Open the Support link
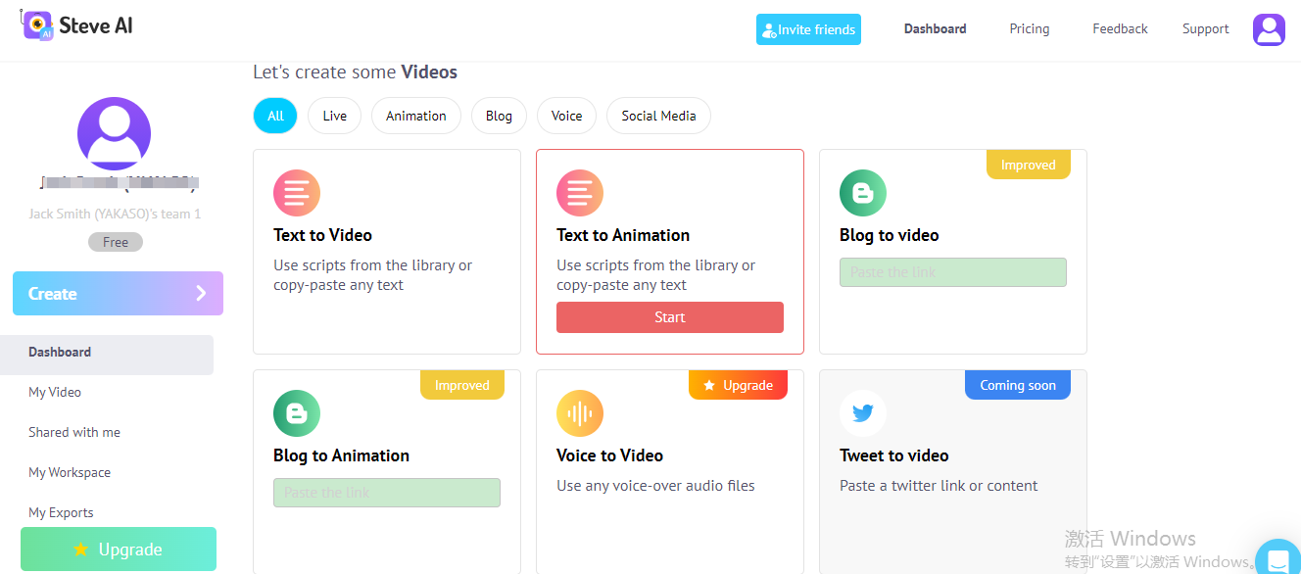Screen dimensions: 1301x574 (x=1205, y=28)
